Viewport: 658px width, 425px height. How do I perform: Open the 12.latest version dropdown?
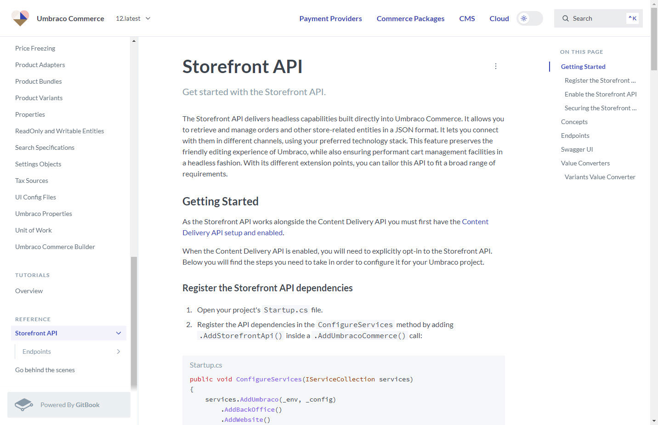pos(133,18)
